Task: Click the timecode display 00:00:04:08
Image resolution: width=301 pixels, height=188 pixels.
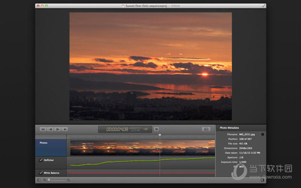Action: [117, 129]
